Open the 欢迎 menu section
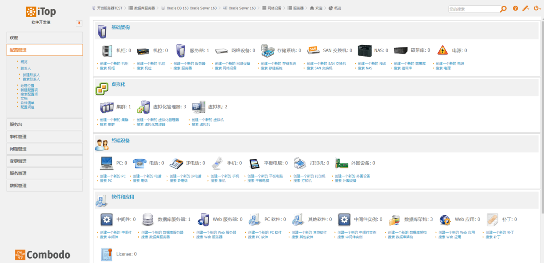The width and height of the screenshot is (544, 263). coord(45,38)
